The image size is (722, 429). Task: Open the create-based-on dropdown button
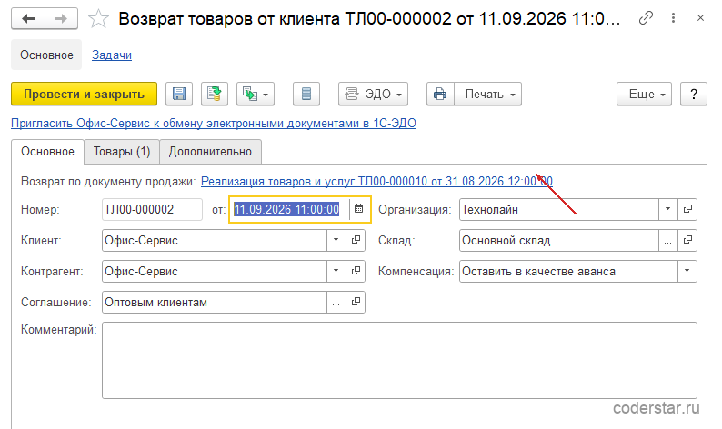tap(256, 94)
